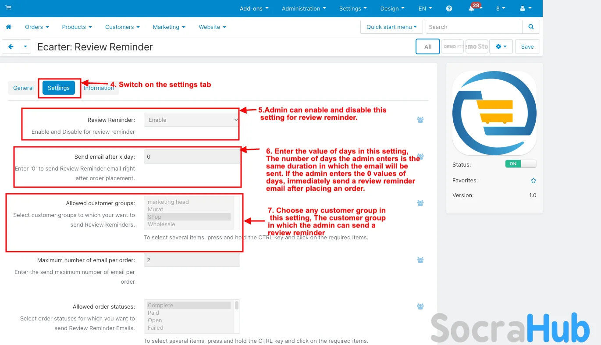The width and height of the screenshot is (601, 345).
Task: Click the Maximum number of email per order field
Action: point(192,260)
